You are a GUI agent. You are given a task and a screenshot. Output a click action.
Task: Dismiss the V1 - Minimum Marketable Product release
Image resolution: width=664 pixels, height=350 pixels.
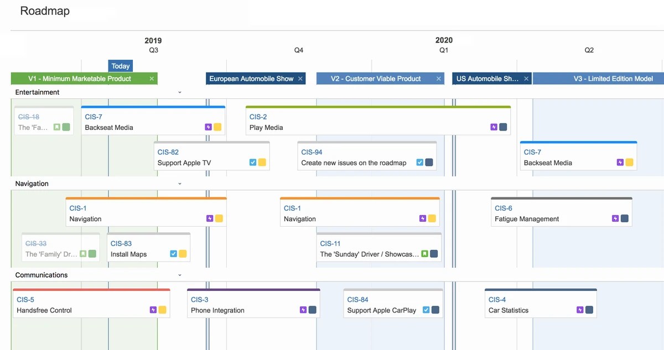coord(152,79)
